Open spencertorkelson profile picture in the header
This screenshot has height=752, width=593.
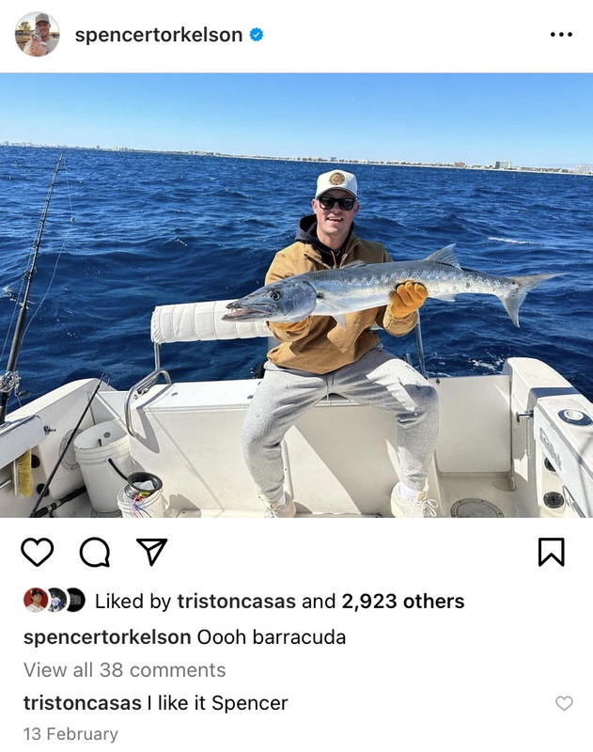(x=38, y=34)
